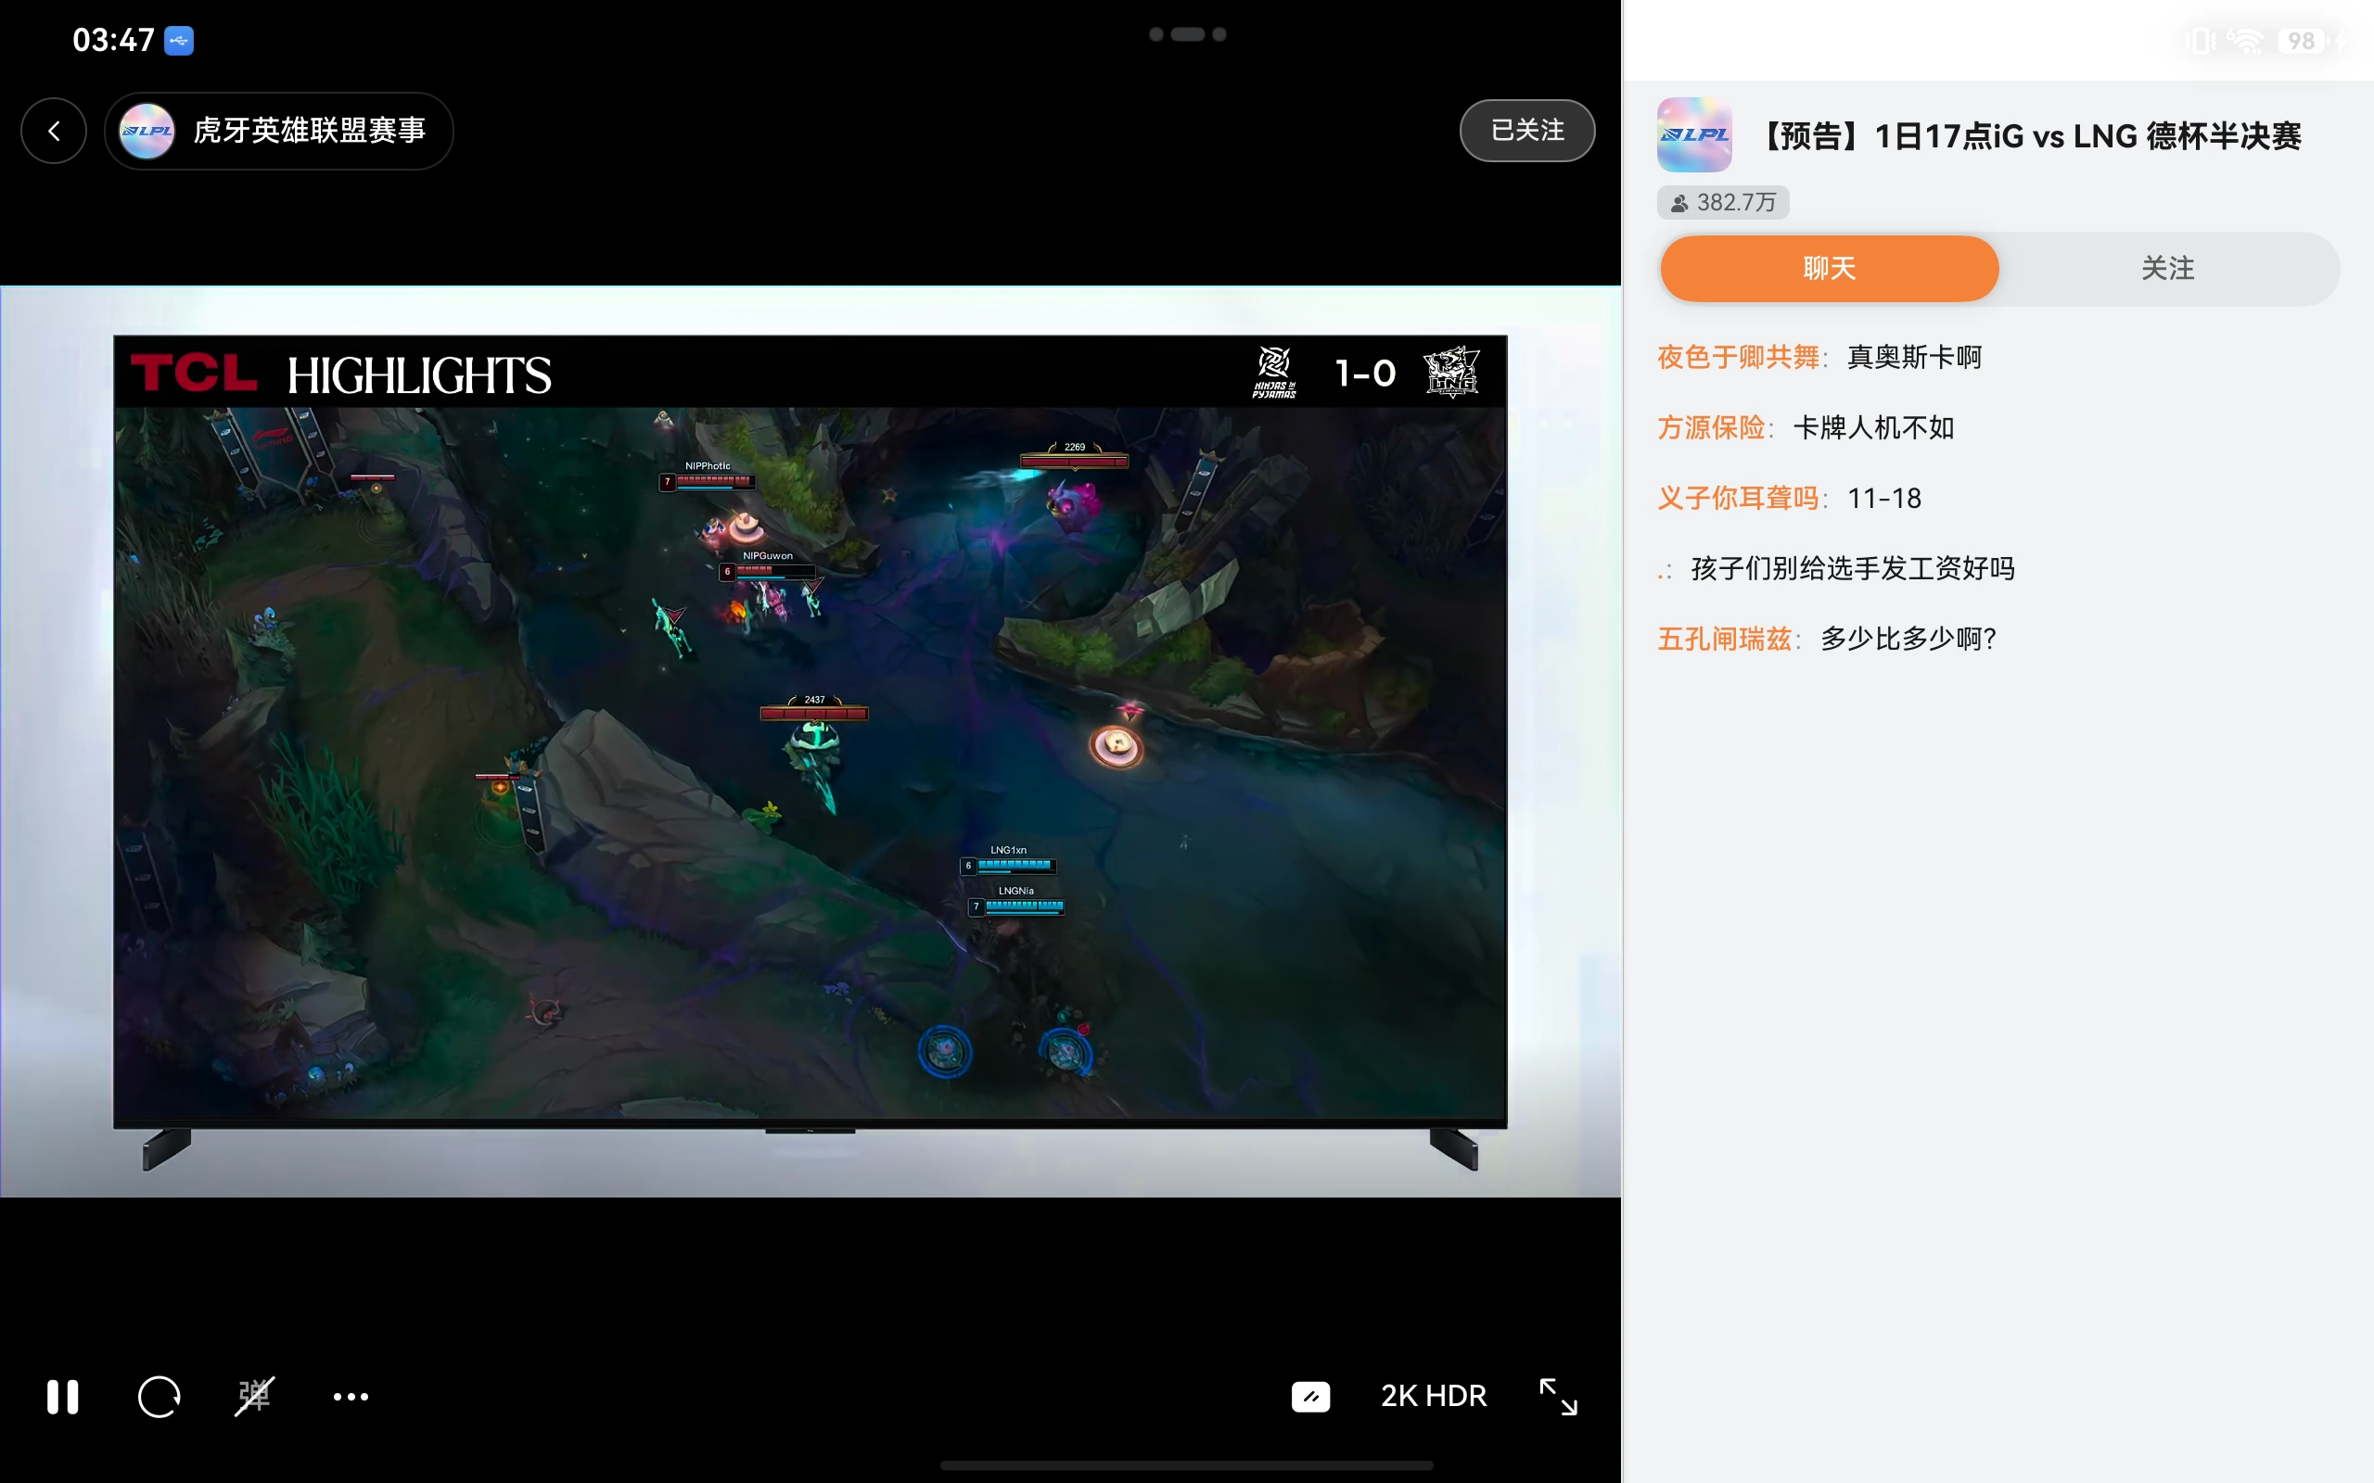Open the 2K HDR quality selector
2374x1483 pixels.
click(1434, 1396)
